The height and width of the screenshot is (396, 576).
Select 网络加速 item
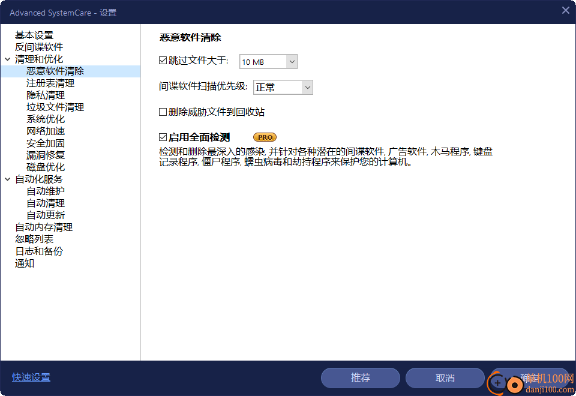click(46, 131)
